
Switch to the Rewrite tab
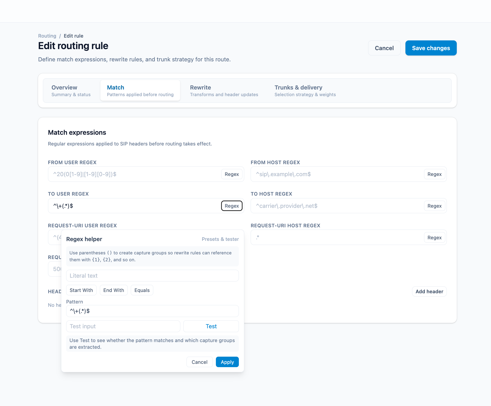tap(224, 91)
